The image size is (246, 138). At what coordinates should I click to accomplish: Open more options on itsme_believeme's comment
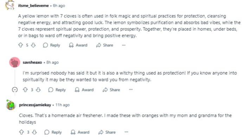tap(124, 45)
